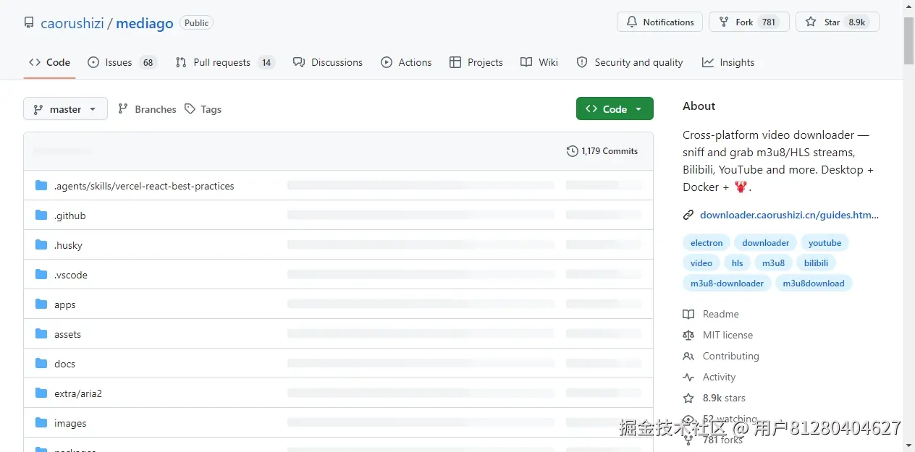Open the images folder
This screenshot has height=452, width=915.
pyautogui.click(x=70, y=423)
